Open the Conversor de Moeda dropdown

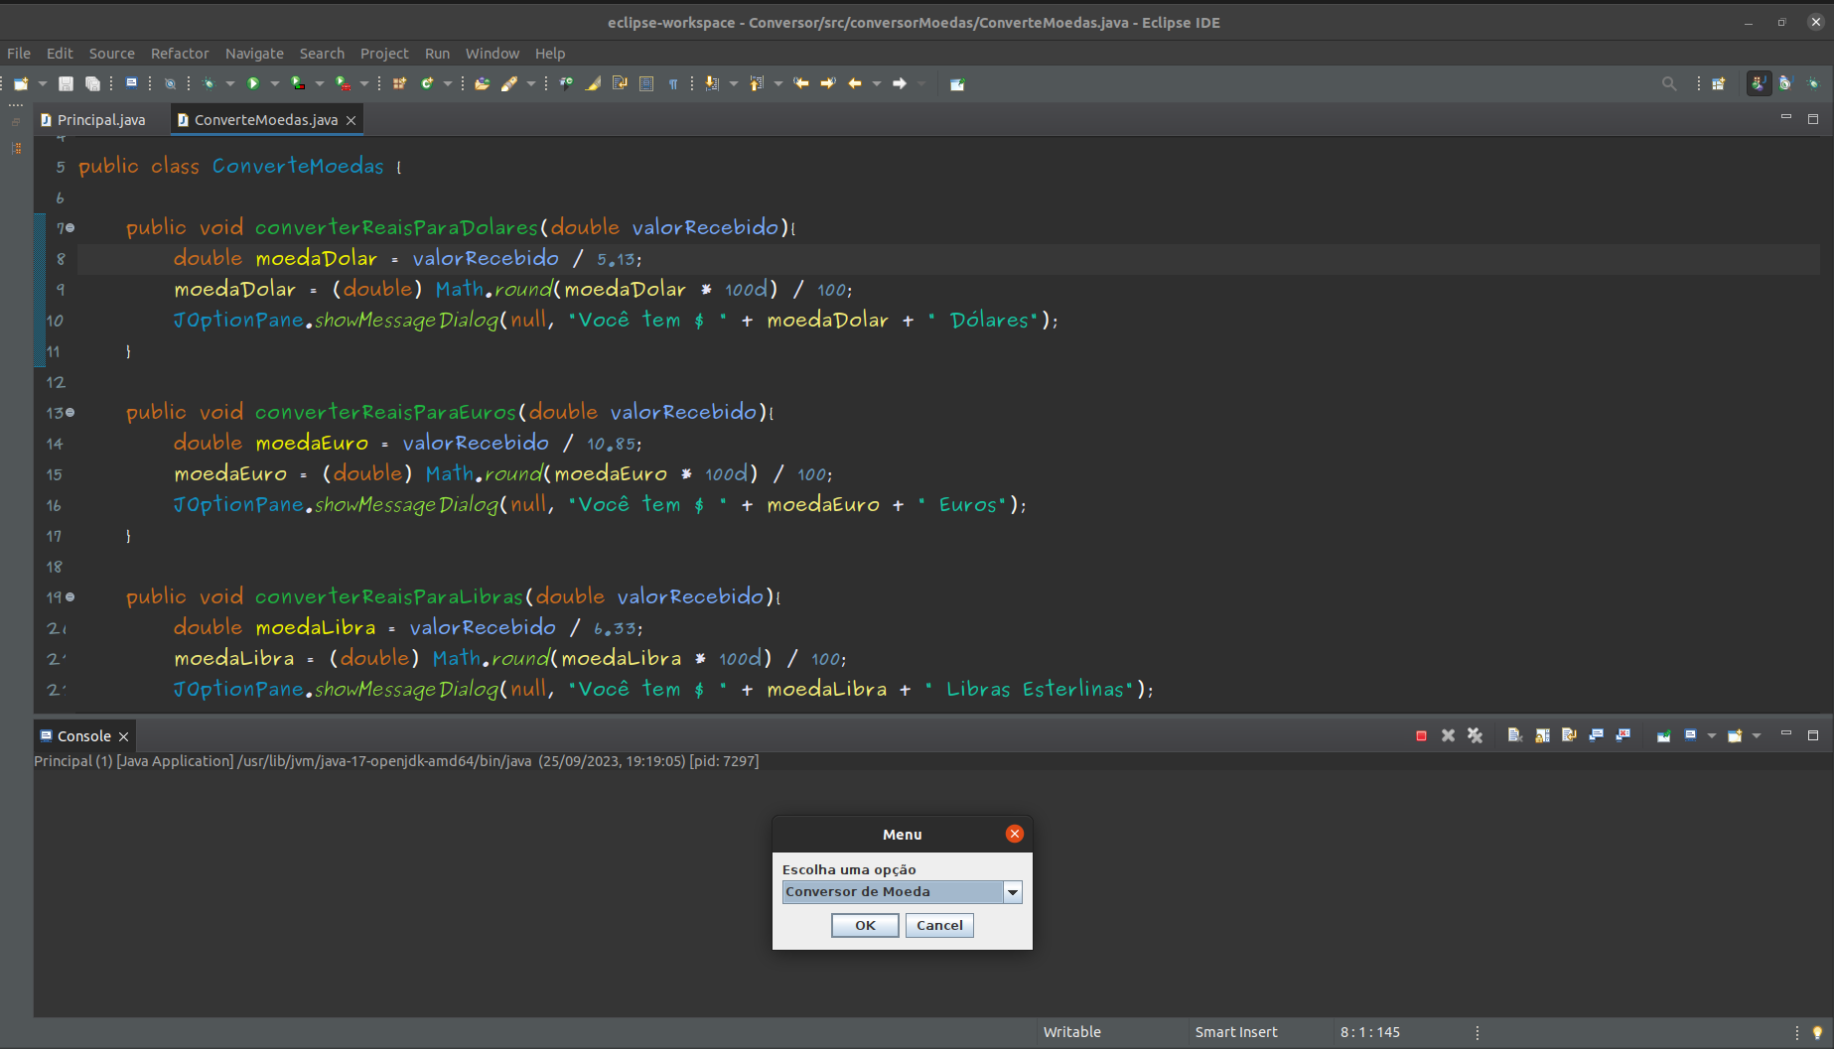1013,891
